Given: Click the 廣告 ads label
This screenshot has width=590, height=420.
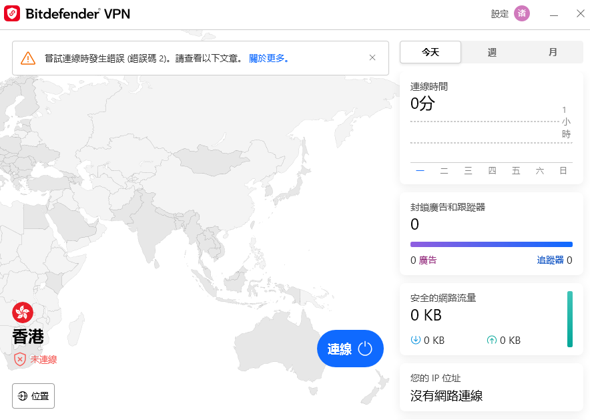Looking at the screenshot, I should [x=427, y=260].
